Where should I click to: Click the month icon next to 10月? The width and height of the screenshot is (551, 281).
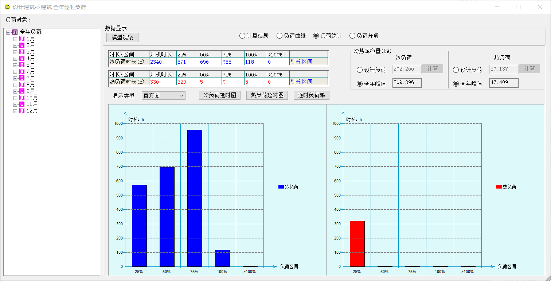coord(22,98)
